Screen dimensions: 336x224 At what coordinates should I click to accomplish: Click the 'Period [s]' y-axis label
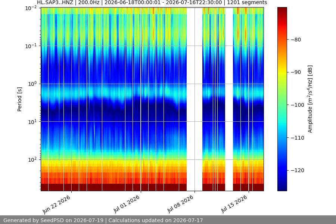click(x=19, y=99)
